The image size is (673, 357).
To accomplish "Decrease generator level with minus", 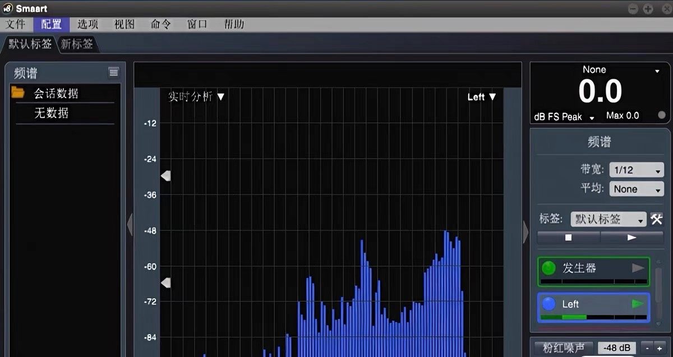I will tap(647, 348).
